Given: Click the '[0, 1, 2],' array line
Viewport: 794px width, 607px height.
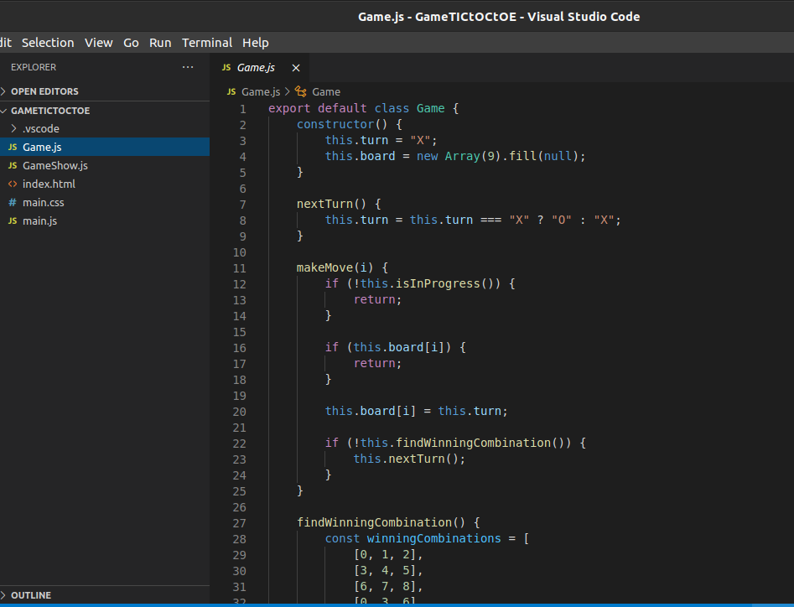Looking at the screenshot, I should pos(388,555).
